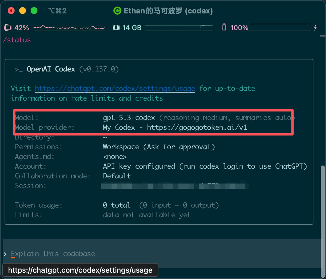Open the chatgpt.com codex settings usage link

[x=115, y=89]
